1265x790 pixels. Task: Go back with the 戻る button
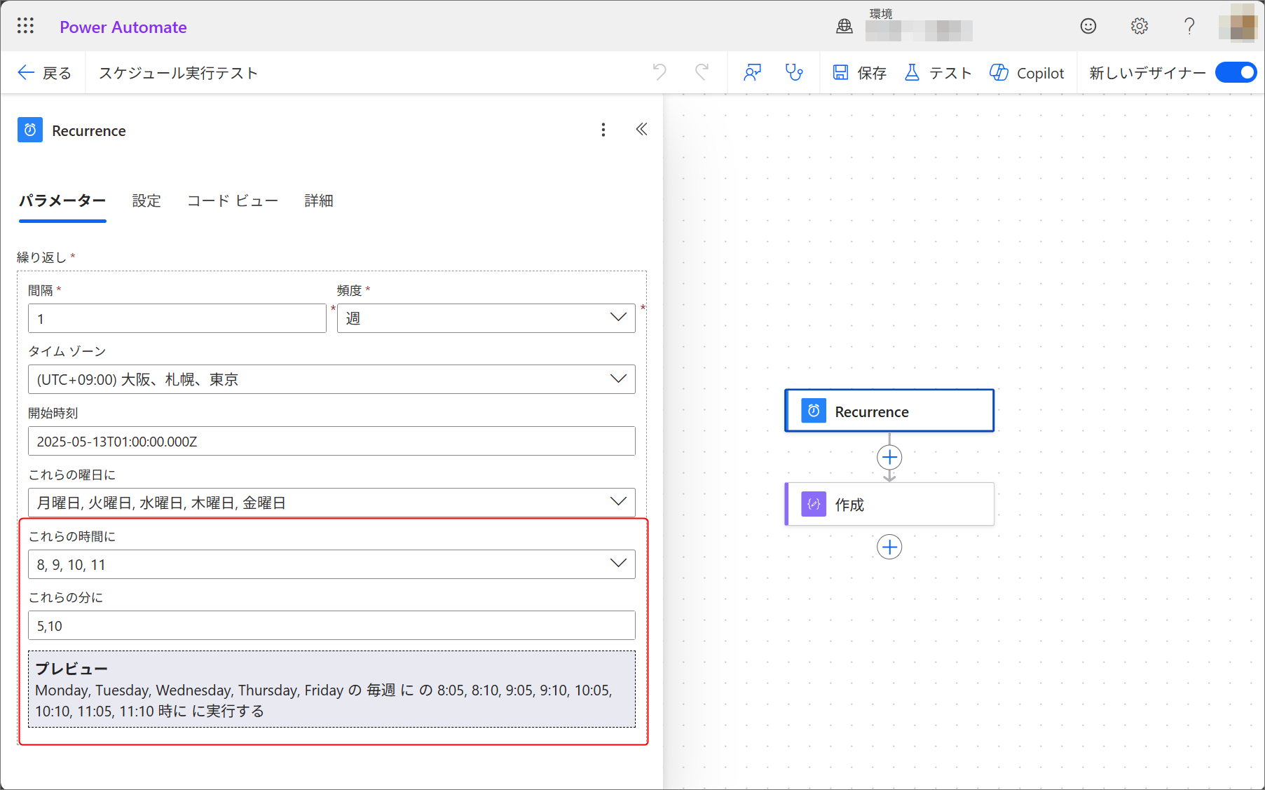pyautogui.click(x=45, y=73)
